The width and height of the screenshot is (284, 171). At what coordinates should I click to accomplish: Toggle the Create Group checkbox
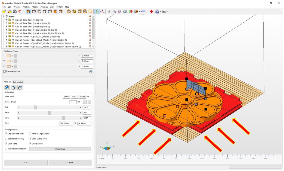click(30, 144)
